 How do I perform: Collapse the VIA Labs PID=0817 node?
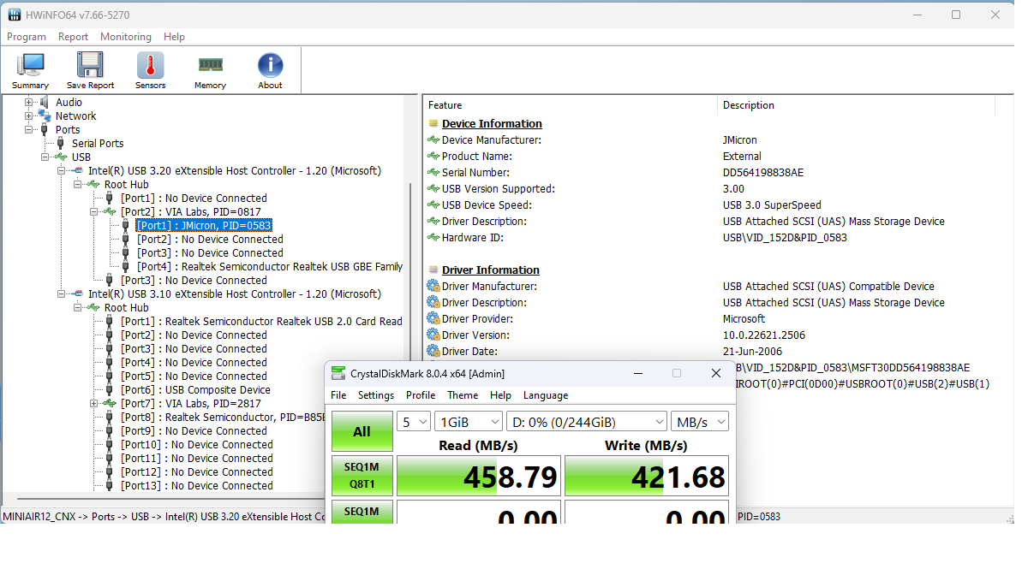(93, 212)
